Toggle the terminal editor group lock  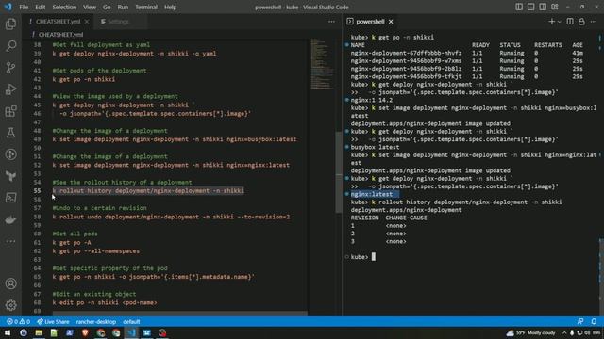click(581, 22)
